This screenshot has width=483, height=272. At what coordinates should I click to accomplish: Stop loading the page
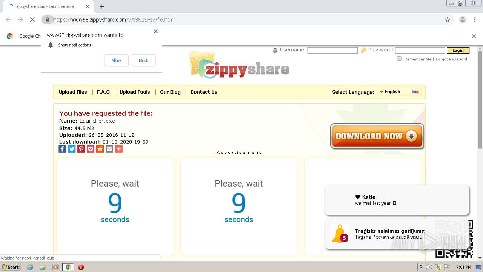pos(32,20)
